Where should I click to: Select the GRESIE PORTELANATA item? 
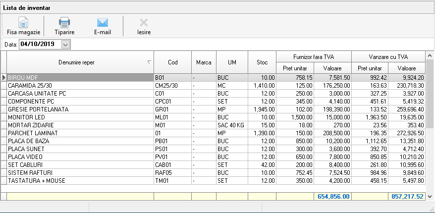point(79,109)
